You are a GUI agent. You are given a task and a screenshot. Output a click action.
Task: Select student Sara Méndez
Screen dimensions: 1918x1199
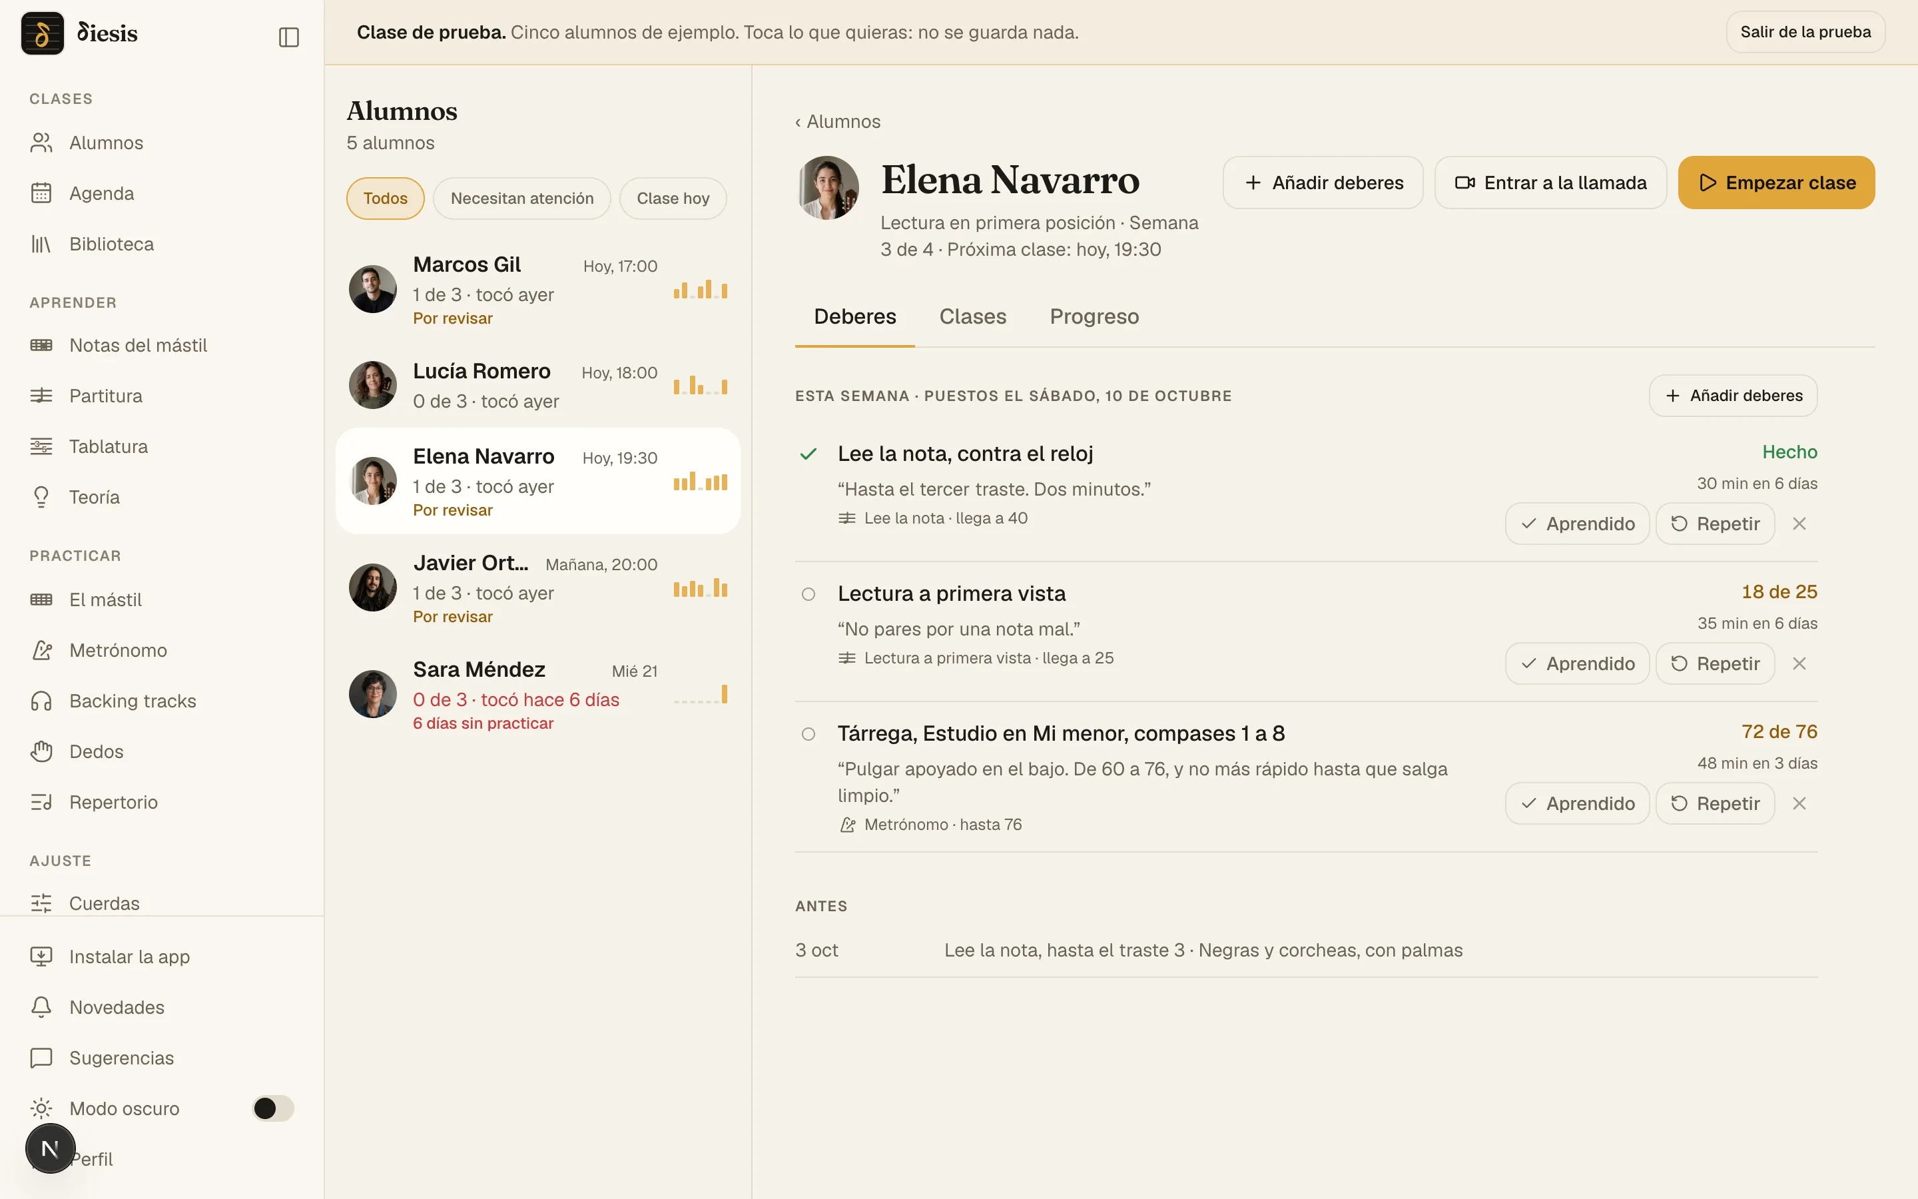click(538, 695)
